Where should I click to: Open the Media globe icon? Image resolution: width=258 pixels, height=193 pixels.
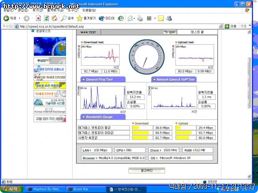(x=102, y=18)
